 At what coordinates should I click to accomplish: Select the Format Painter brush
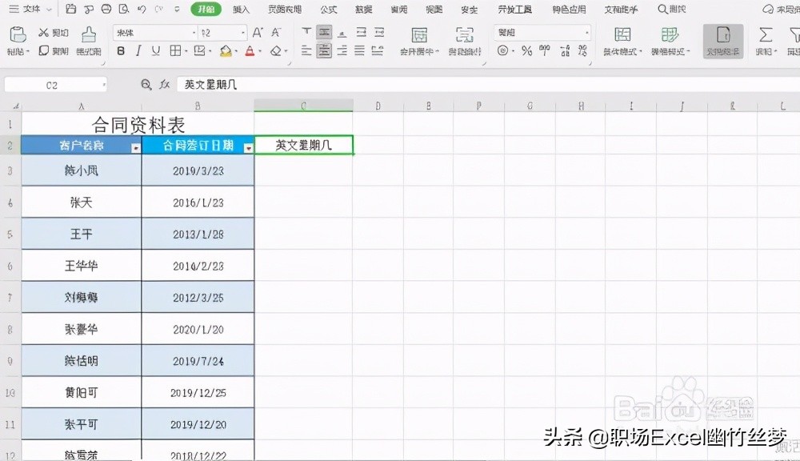pos(88,34)
